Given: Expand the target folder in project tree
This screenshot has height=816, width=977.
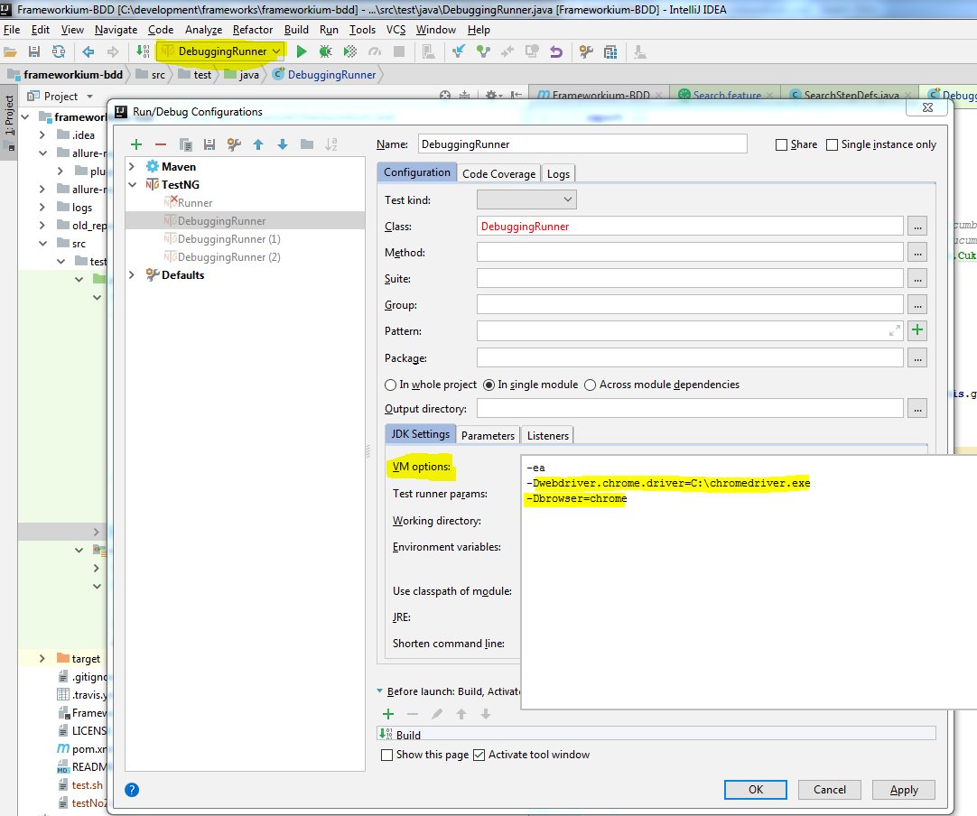Looking at the screenshot, I should coord(42,659).
